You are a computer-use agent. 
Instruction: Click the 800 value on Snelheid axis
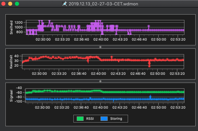[19, 32]
